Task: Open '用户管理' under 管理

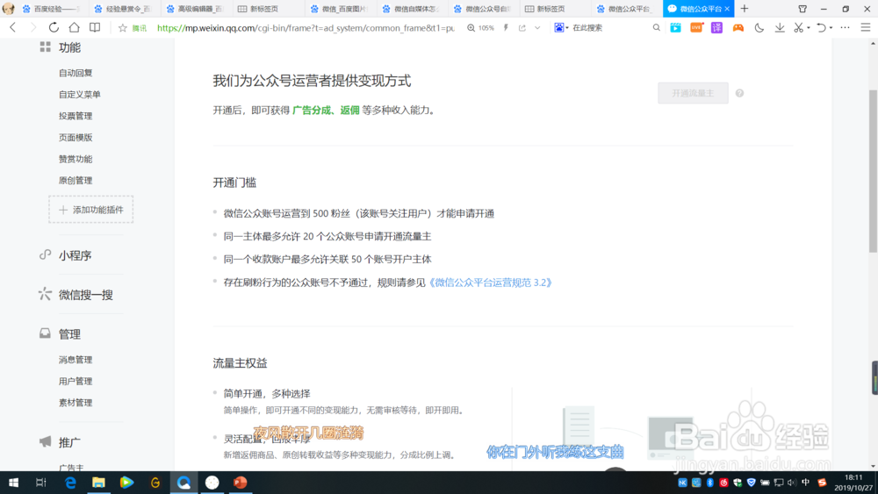Action: pyautogui.click(x=76, y=381)
